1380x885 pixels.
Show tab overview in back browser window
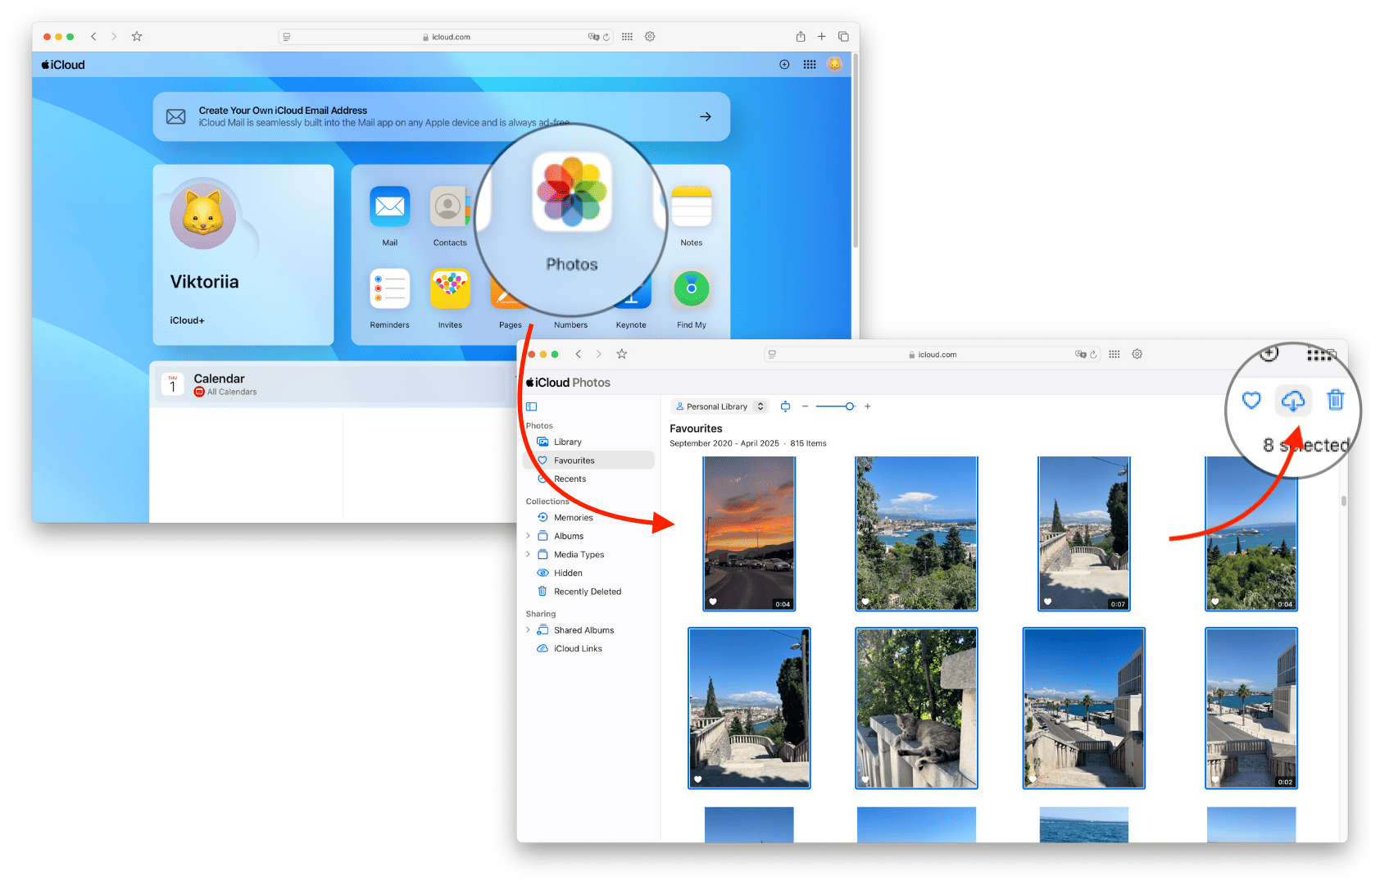tap(843, 36)
